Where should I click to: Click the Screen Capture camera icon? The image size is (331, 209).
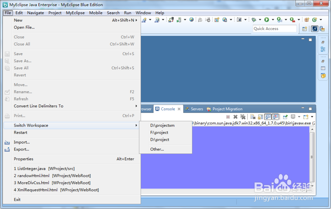(239, 20)
